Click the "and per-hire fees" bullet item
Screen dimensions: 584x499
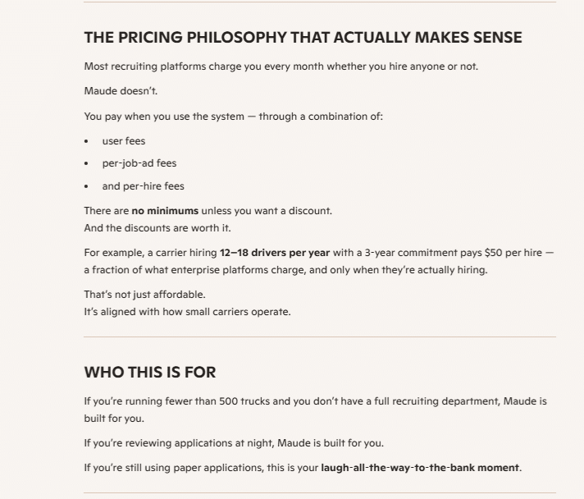point(143,186)
